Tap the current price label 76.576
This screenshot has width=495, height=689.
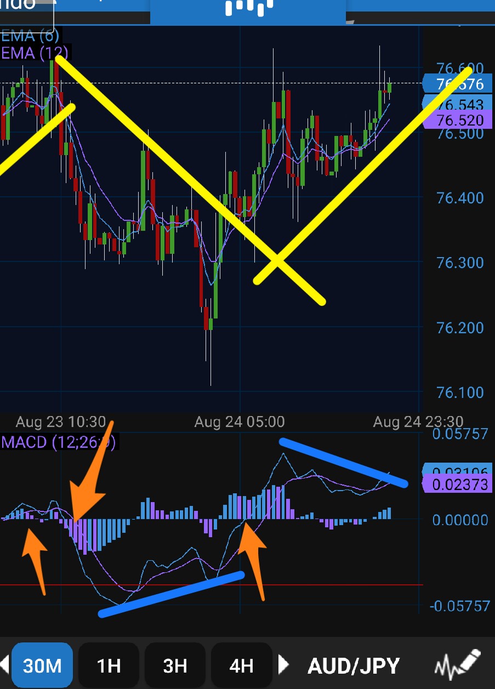(458, 84)
